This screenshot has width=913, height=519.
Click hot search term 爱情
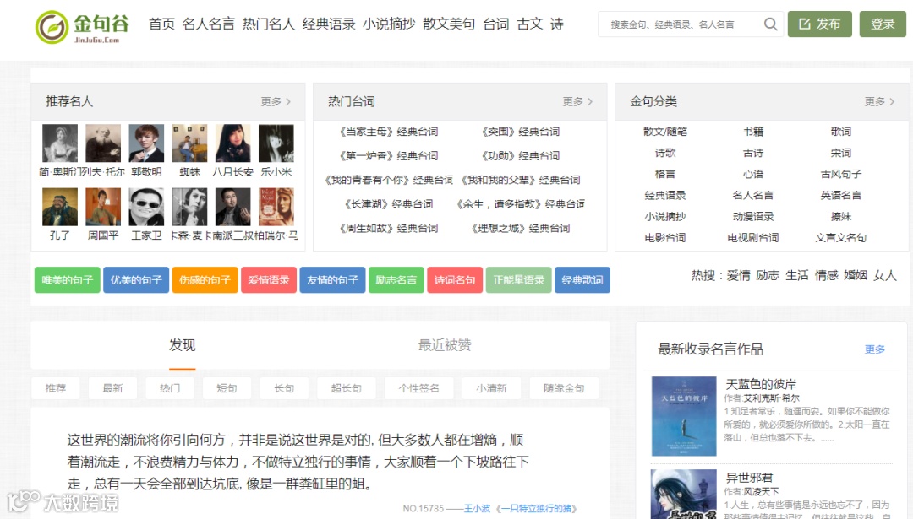738,275
